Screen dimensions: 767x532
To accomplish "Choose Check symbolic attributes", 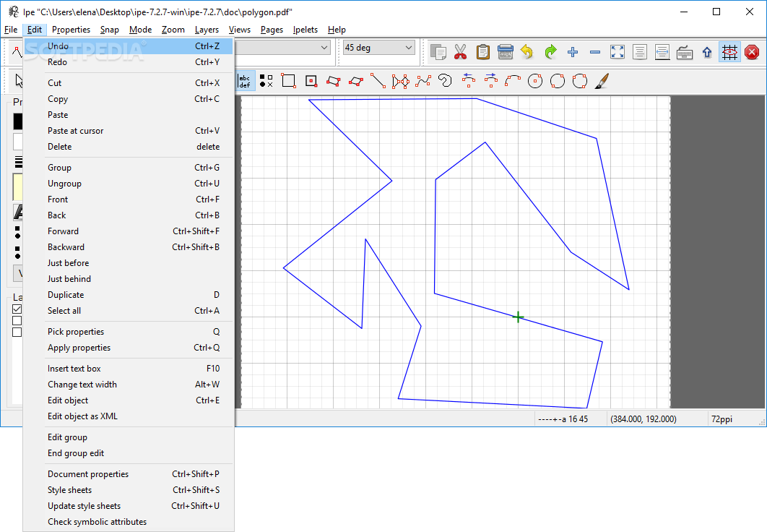I will click(x=128, y=522).
